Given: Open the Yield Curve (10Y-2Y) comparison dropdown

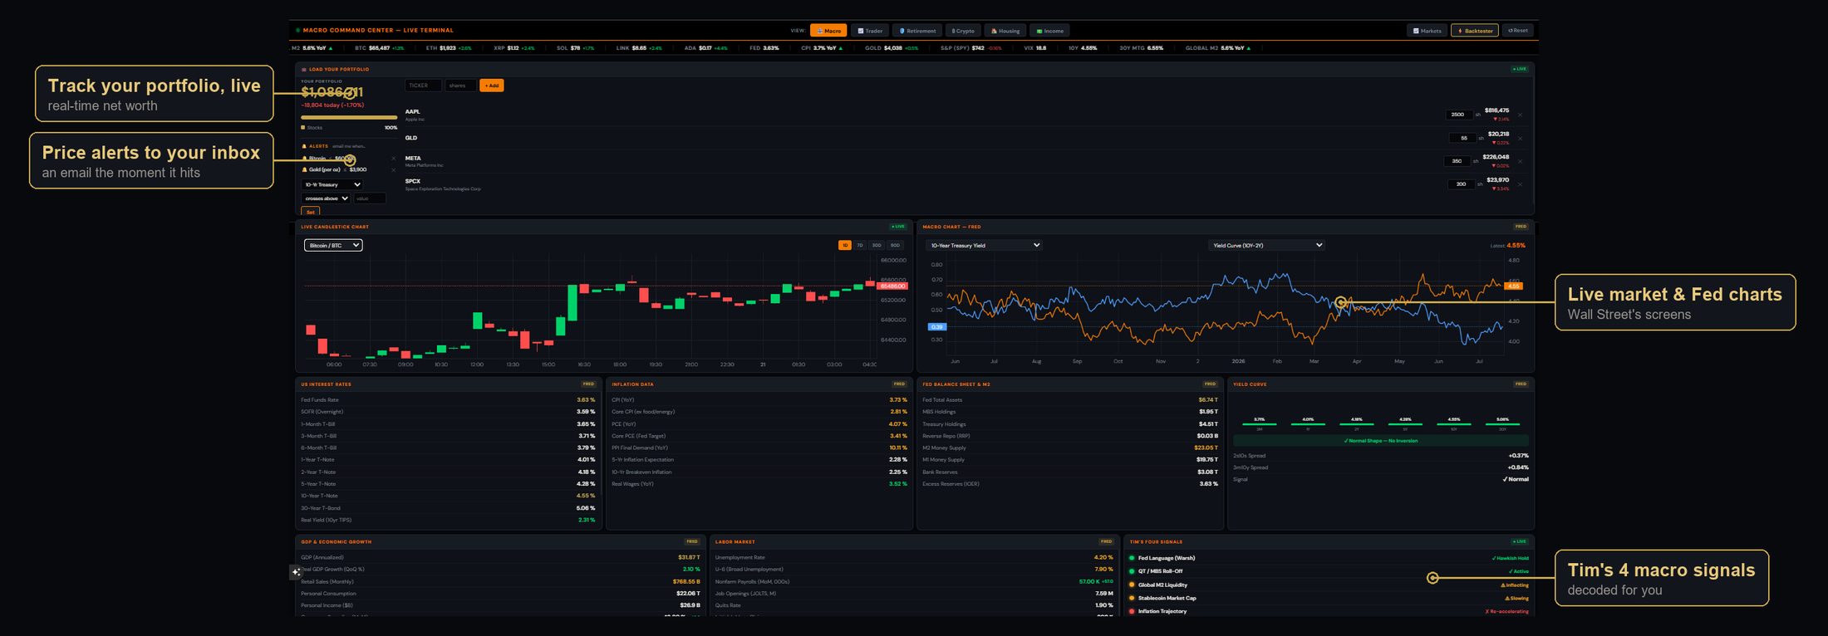Looking at the screenshot, I should [x=1266, y=245].
